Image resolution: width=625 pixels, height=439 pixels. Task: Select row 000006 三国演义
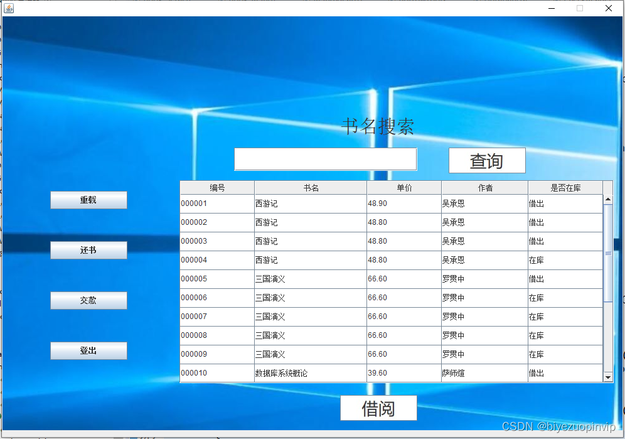click(x=391, y=298)
